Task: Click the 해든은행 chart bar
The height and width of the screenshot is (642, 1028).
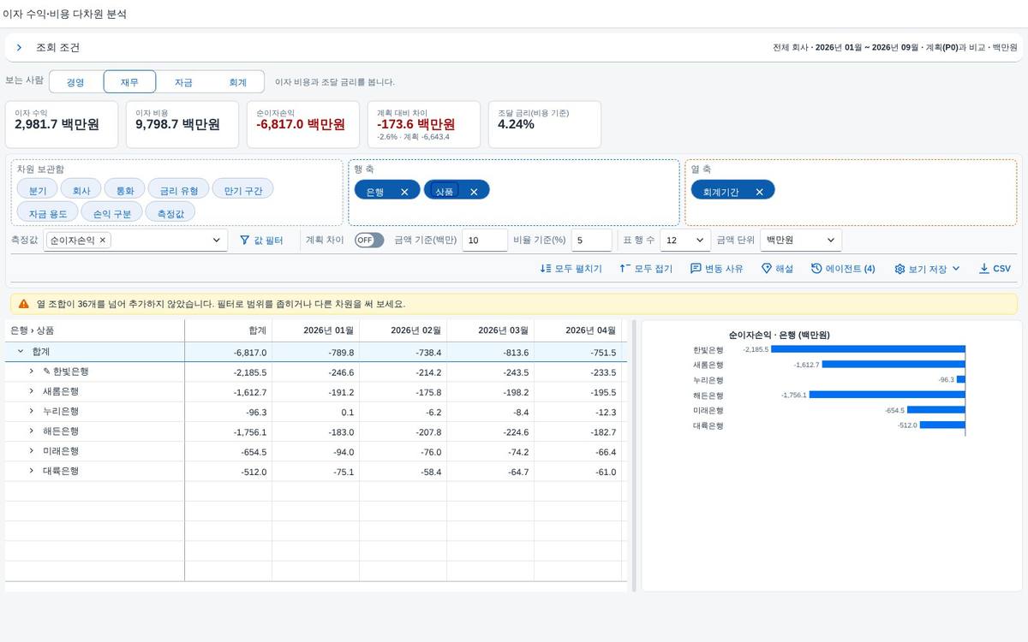Action: 888,395
